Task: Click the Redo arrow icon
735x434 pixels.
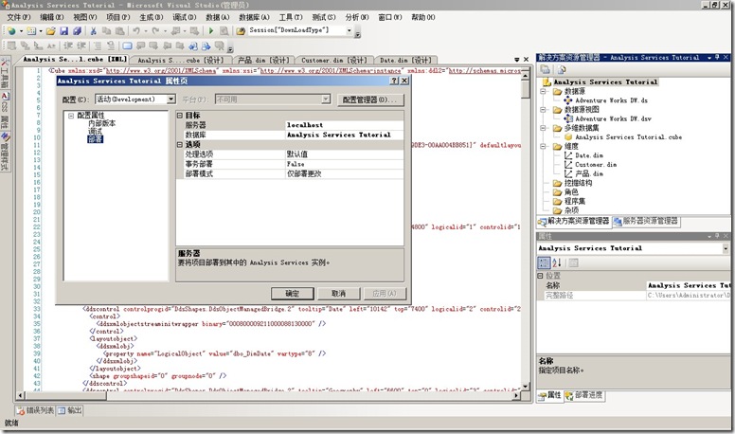Action: [x=155, y=31]
